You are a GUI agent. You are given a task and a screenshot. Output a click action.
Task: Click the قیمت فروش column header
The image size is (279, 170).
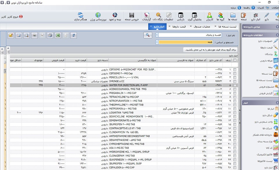[55, 60]
